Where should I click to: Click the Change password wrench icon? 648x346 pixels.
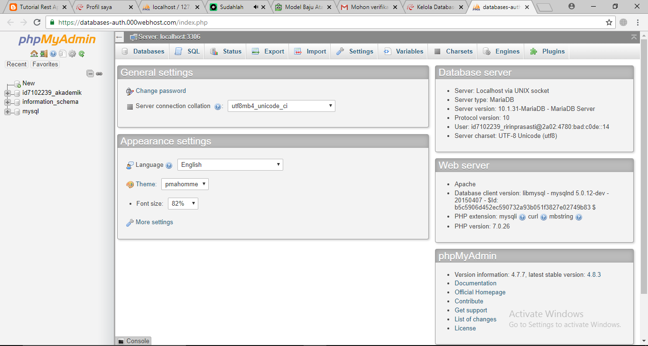pyautogui.click(x=130, y=91)
